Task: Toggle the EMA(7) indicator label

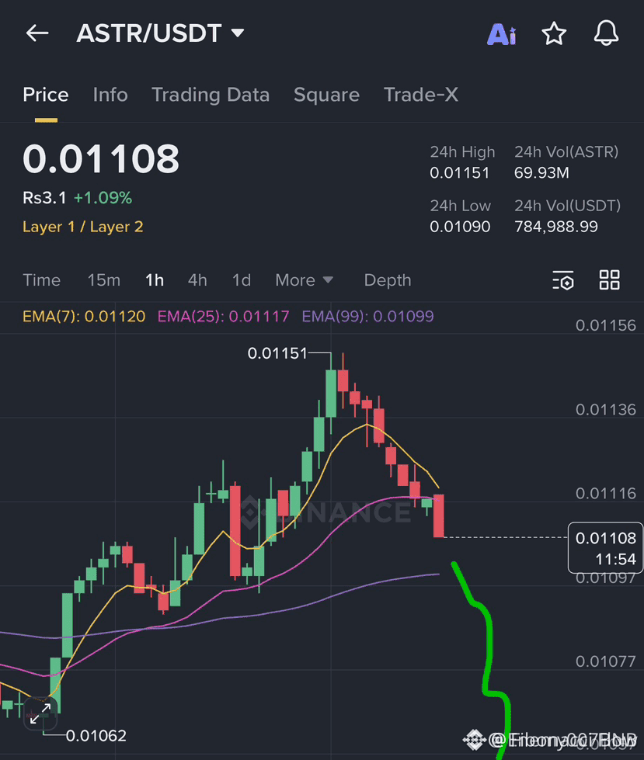Action: pos(84,318)
